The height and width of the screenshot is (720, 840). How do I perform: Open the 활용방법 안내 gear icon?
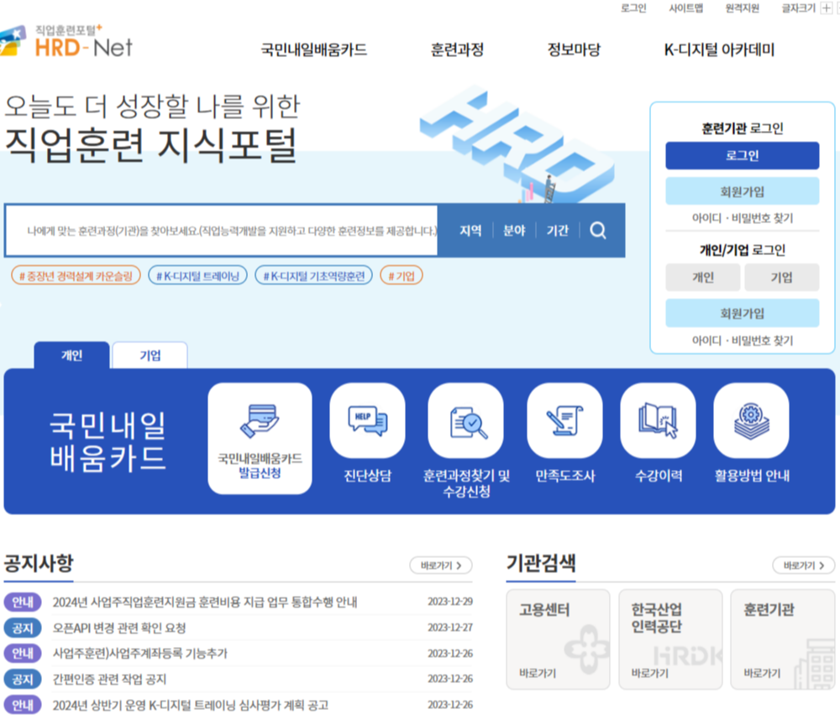click(751, 420)
